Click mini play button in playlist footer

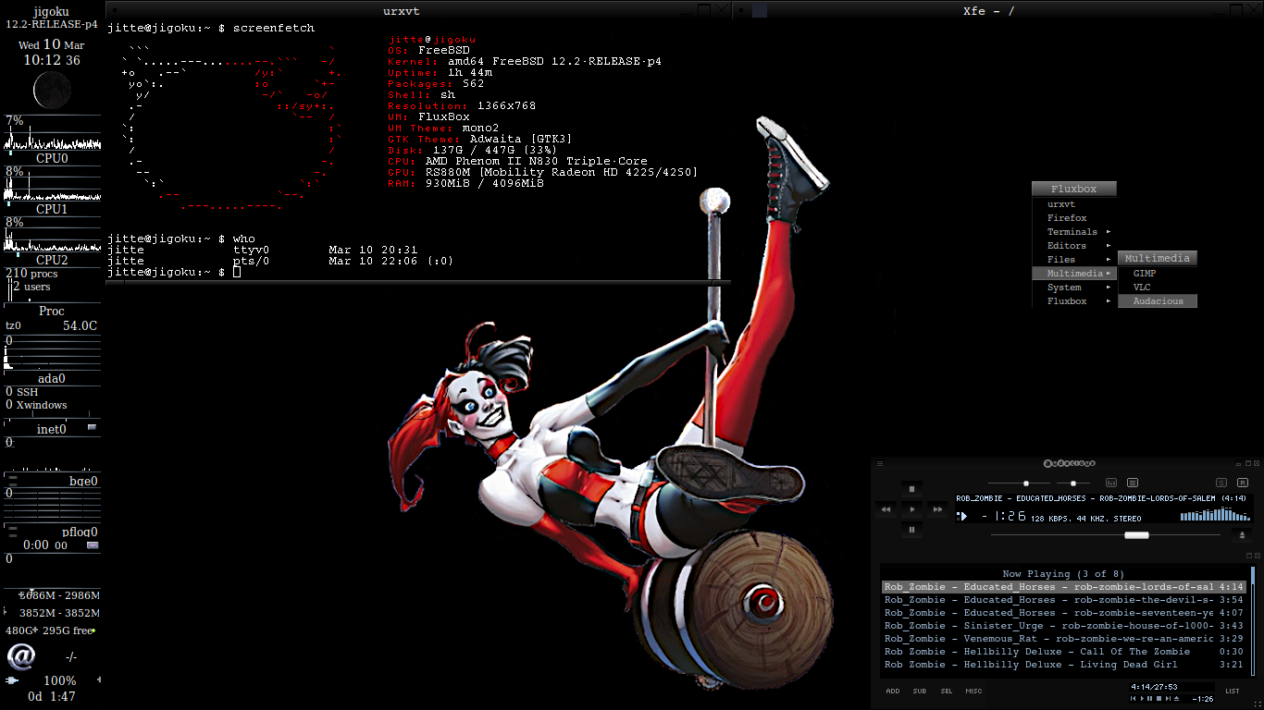click(1142, 698)
